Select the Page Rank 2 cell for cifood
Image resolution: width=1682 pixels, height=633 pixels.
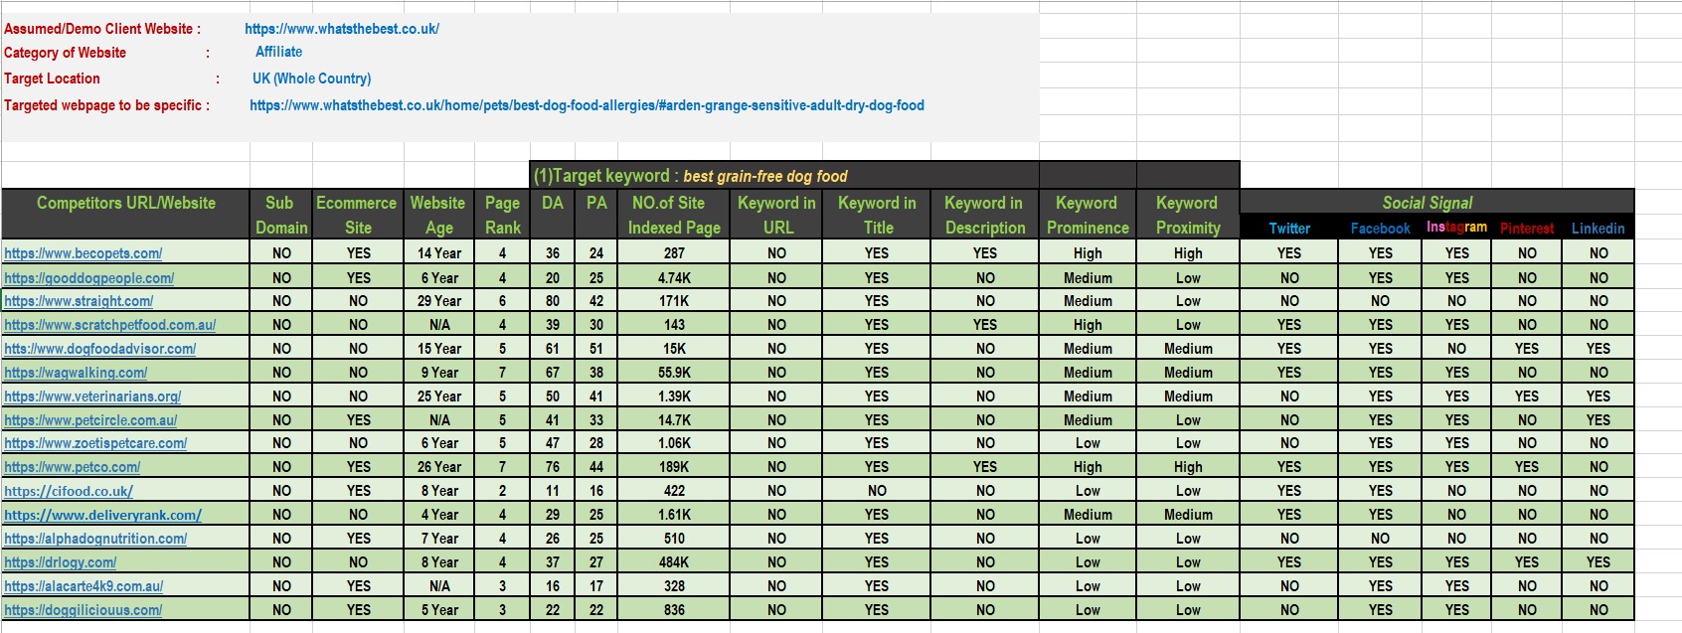pyautogui.click(x=502, y=491)
